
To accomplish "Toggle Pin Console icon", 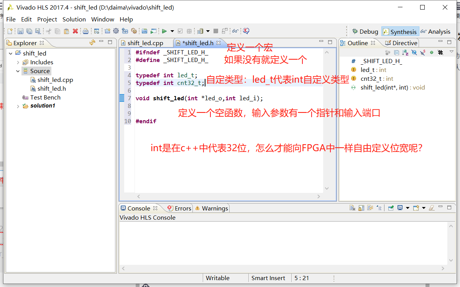I will (x=391, y=208).
